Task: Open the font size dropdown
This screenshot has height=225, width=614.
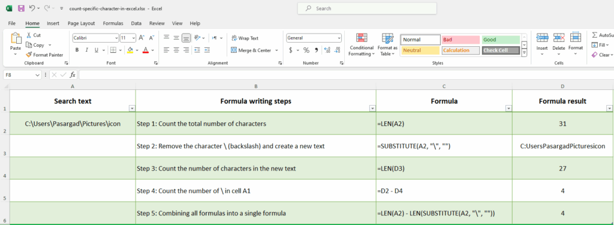Action: 134,38
